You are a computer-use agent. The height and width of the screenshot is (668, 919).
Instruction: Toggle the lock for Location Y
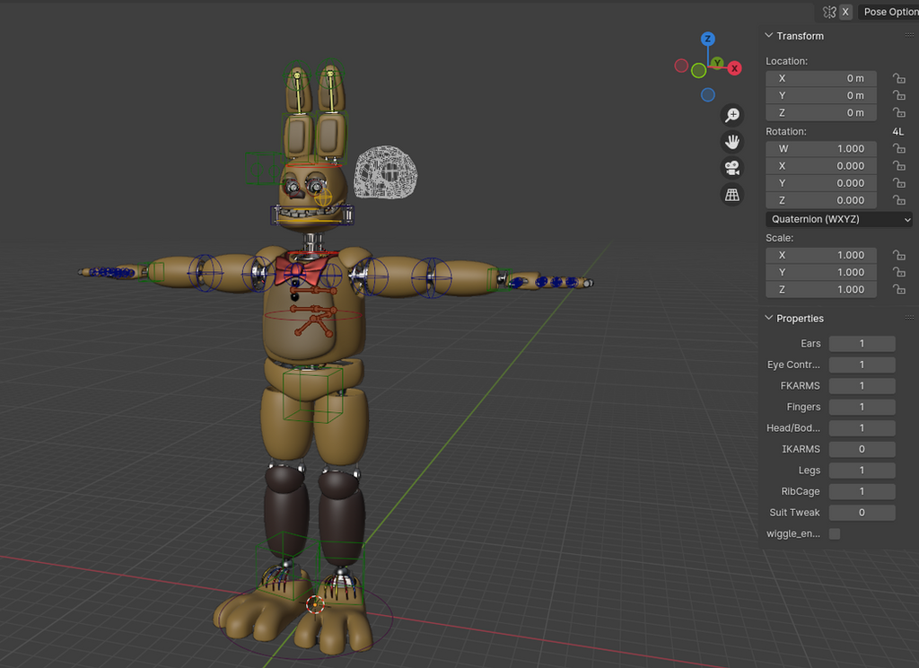[x=898, y=95]
